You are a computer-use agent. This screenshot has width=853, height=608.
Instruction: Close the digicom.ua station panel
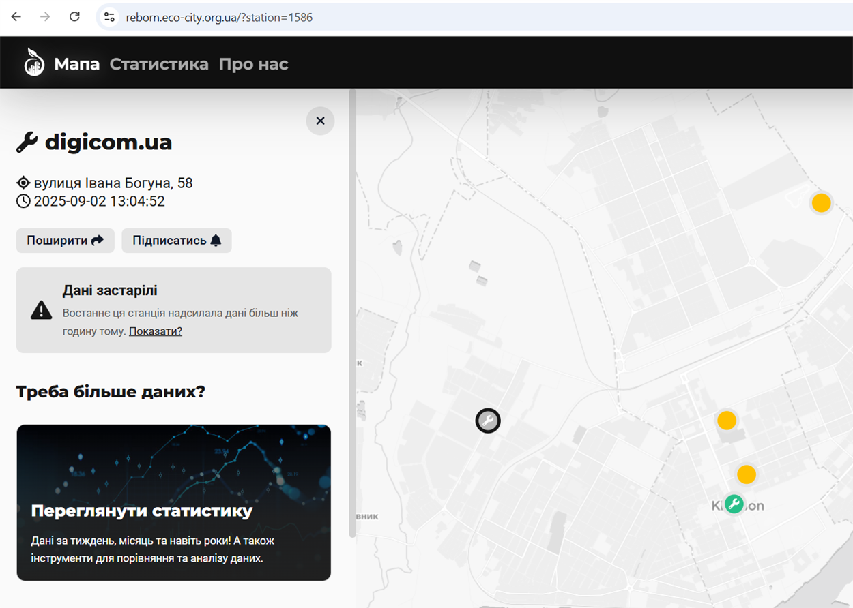click(320, 121)
